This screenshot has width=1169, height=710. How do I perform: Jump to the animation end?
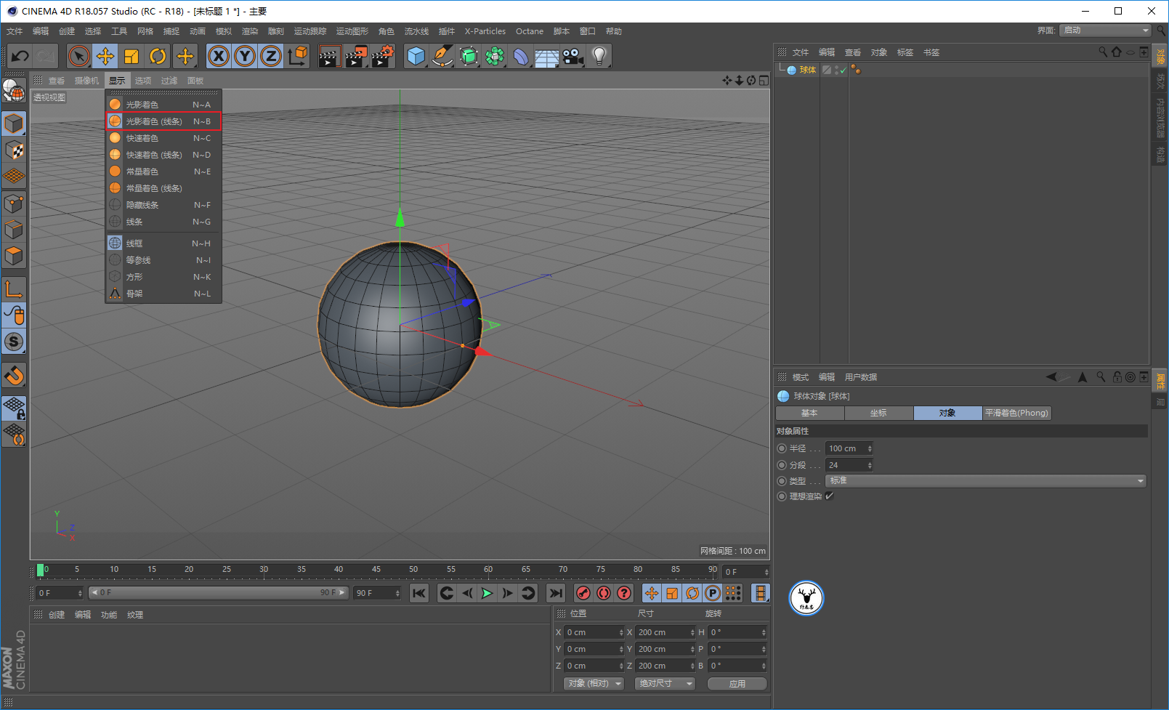click(x=555, y=594)
